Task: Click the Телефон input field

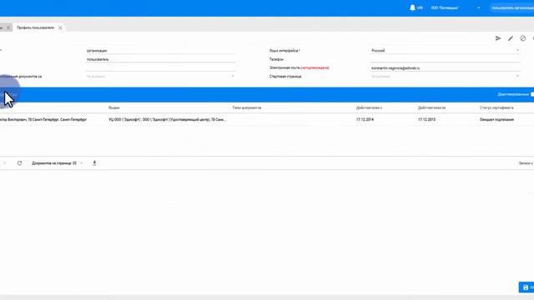Action: click(x=446, y=59)
